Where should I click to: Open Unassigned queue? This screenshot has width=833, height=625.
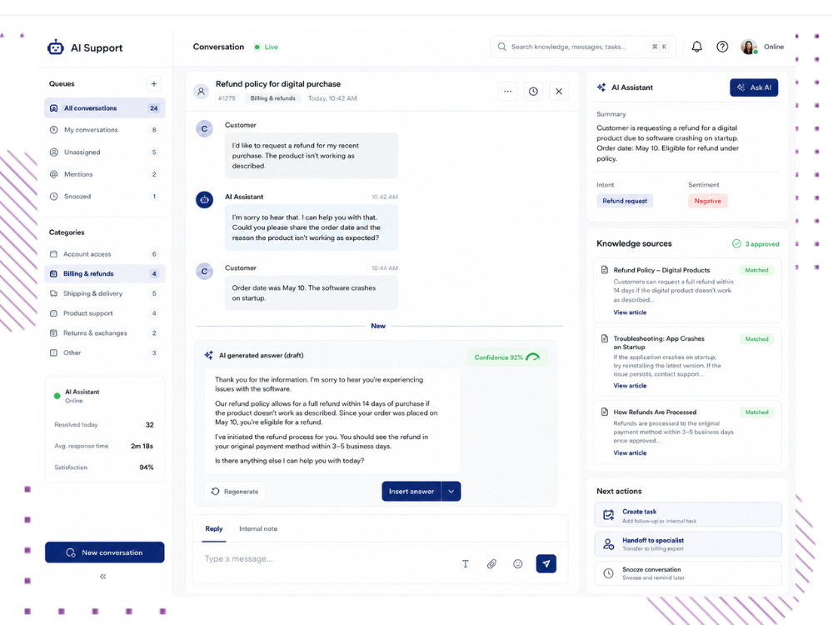[x=105, y=152]
